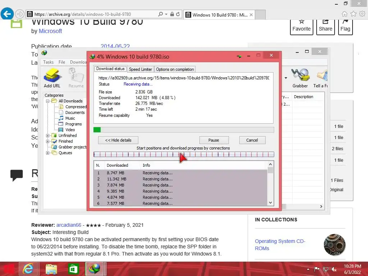This screenshot has width=368, height=276.
Task: Click the search magnifier in address bar
Action: [x=160, y=14]
